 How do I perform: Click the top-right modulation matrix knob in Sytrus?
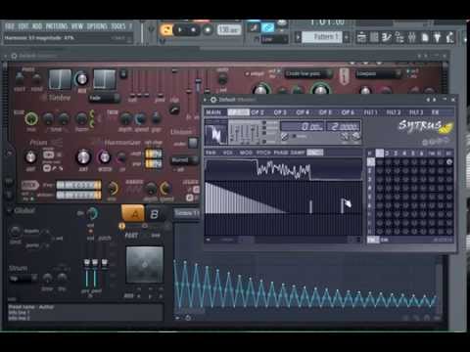tap(449, 161)
